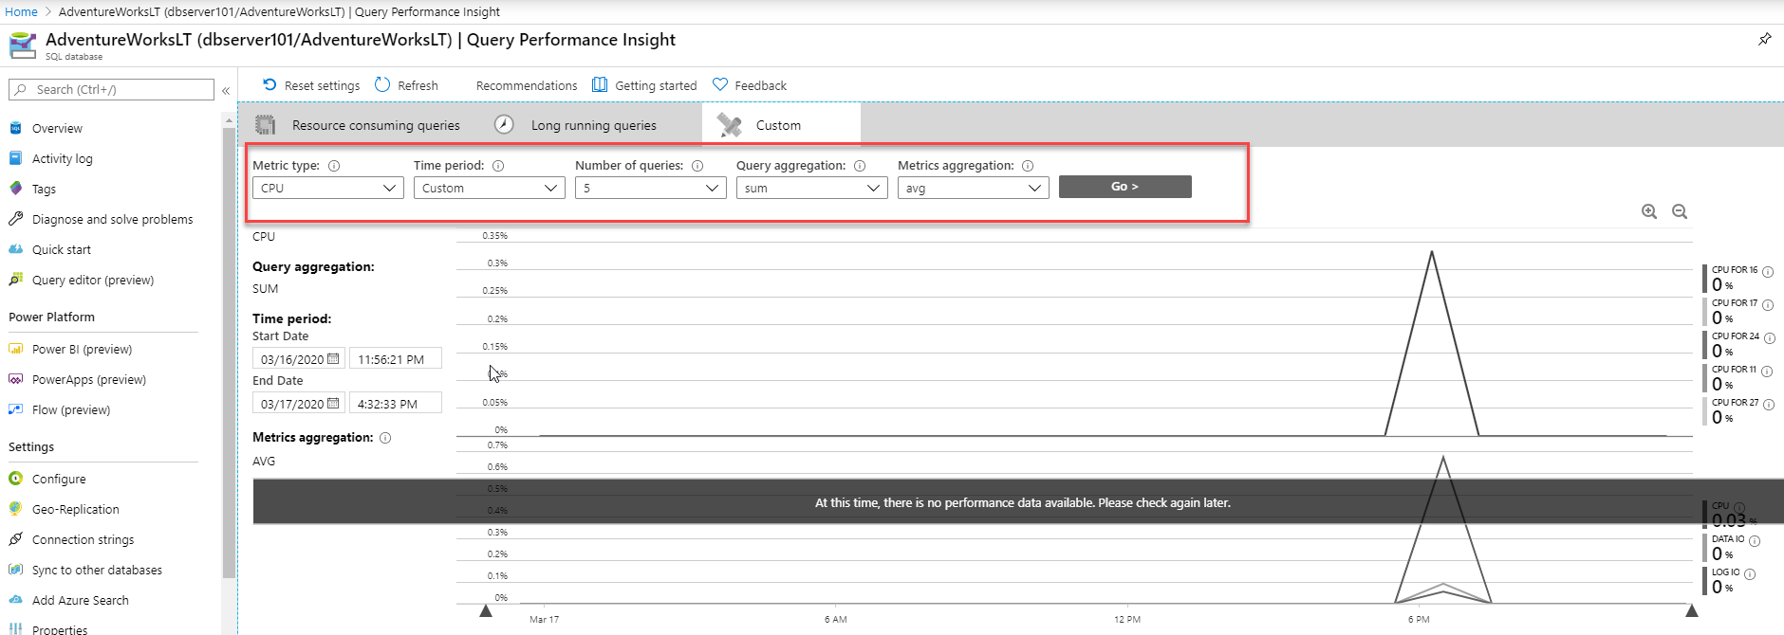Open the Number of queries dropdown
Viewport: 1784px width, 635px height.
(x=651, y=188)
